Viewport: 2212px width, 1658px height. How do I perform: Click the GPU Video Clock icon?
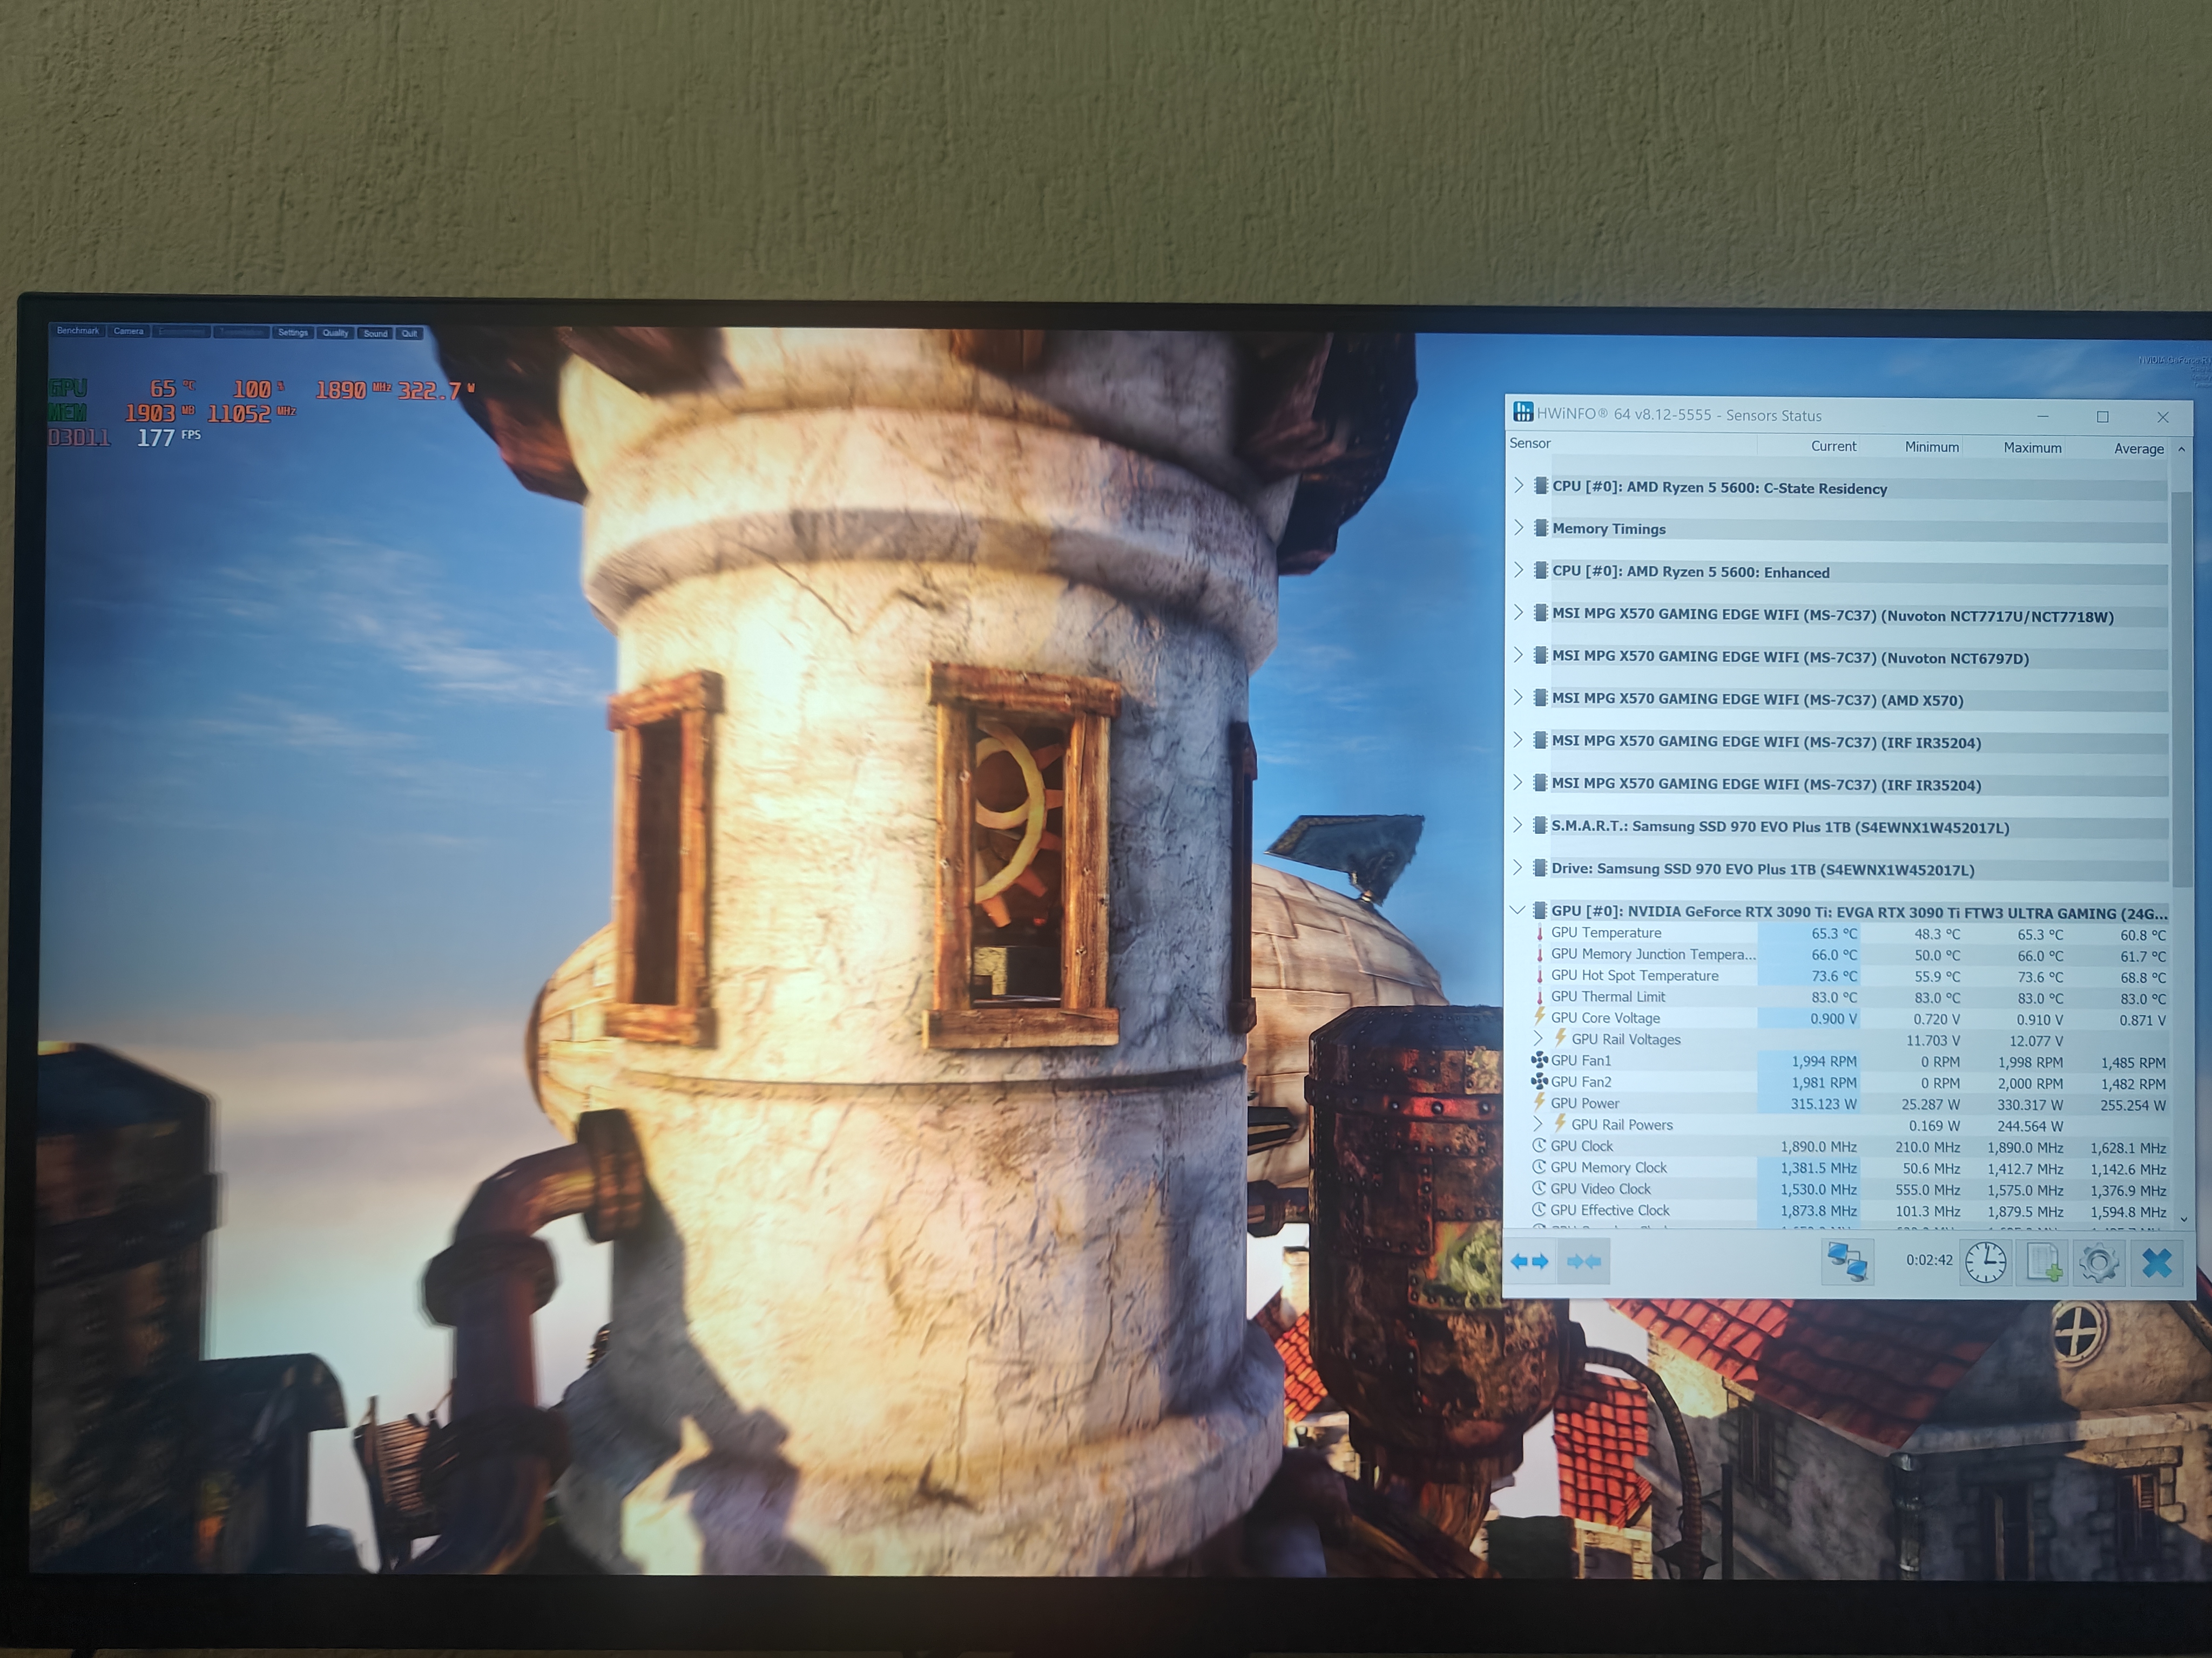[x=1540, y=1188]
